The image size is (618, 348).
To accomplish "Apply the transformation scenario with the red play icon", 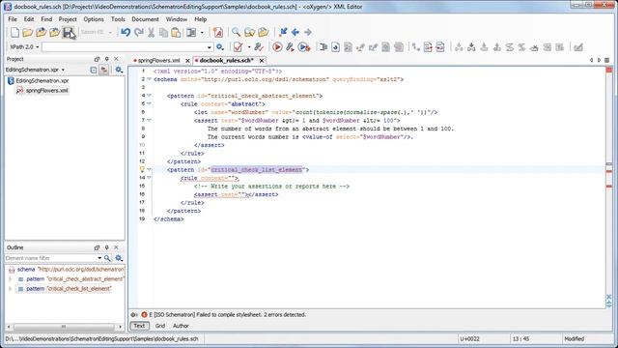I will [277, 47].
